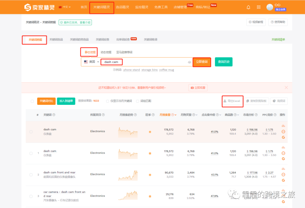The height and width of the screenshot is (208, 305).
Task: Check row 2 dash cam front and rear checkbox
Action: 31,174
